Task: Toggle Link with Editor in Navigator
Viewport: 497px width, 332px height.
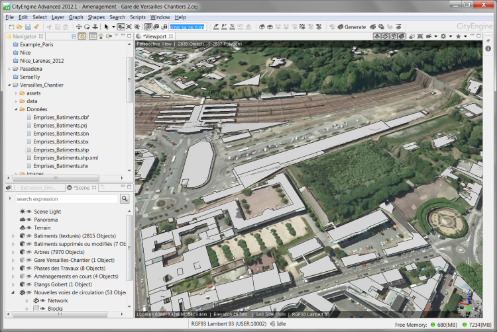Action: [82, 36]
